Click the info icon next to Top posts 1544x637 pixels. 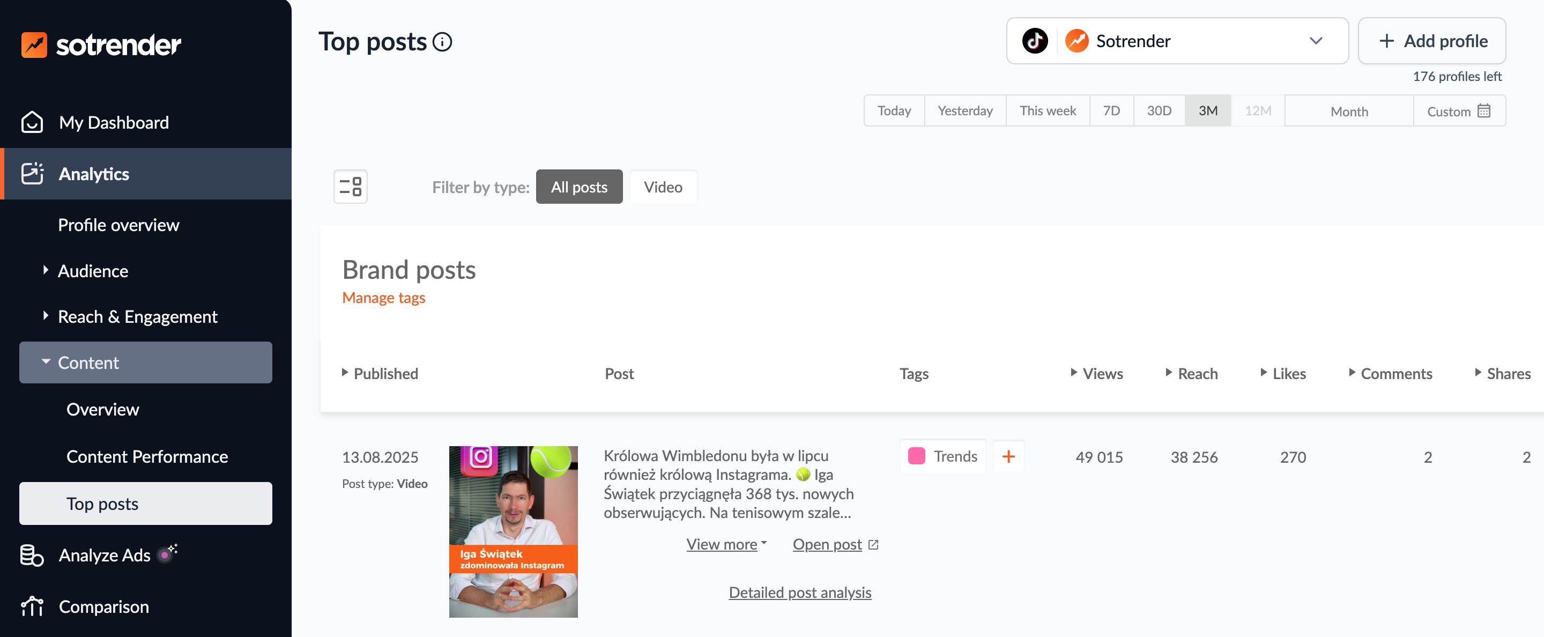pos(442,42)
